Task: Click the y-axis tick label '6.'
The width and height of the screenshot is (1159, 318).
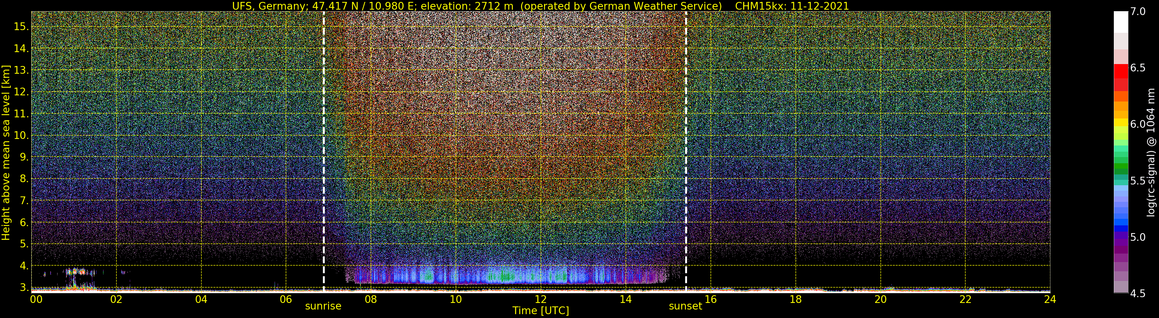Action: 24,223
